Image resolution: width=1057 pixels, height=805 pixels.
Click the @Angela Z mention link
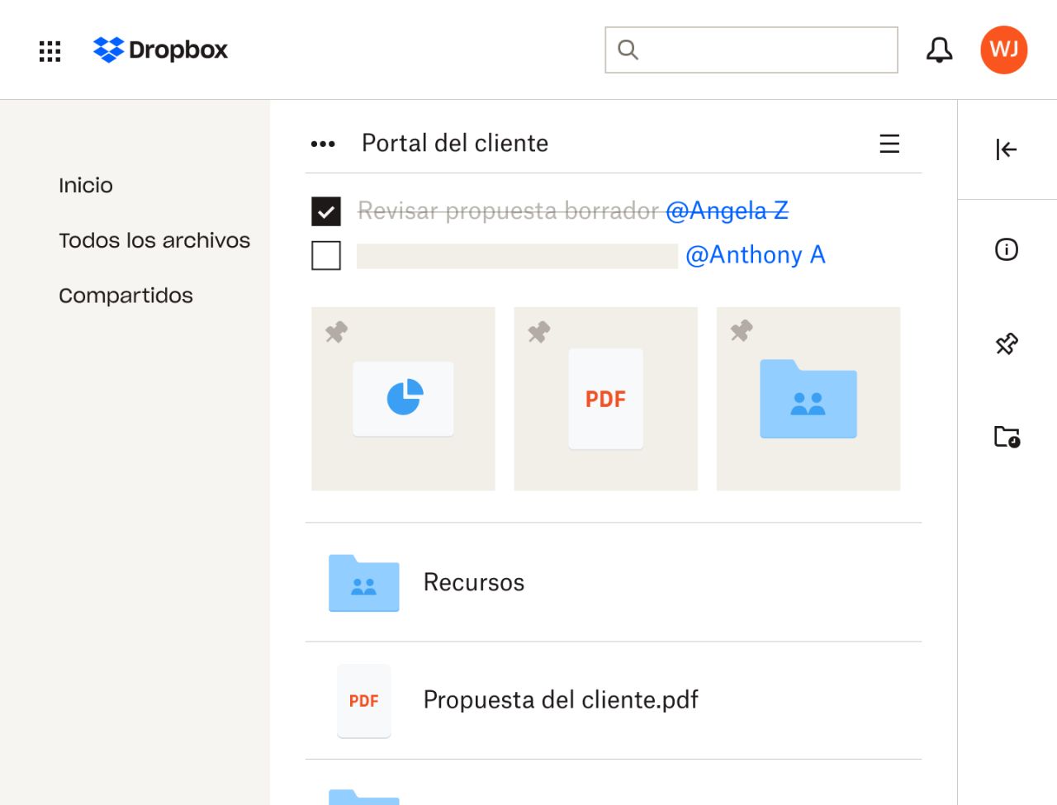(727, 211)
